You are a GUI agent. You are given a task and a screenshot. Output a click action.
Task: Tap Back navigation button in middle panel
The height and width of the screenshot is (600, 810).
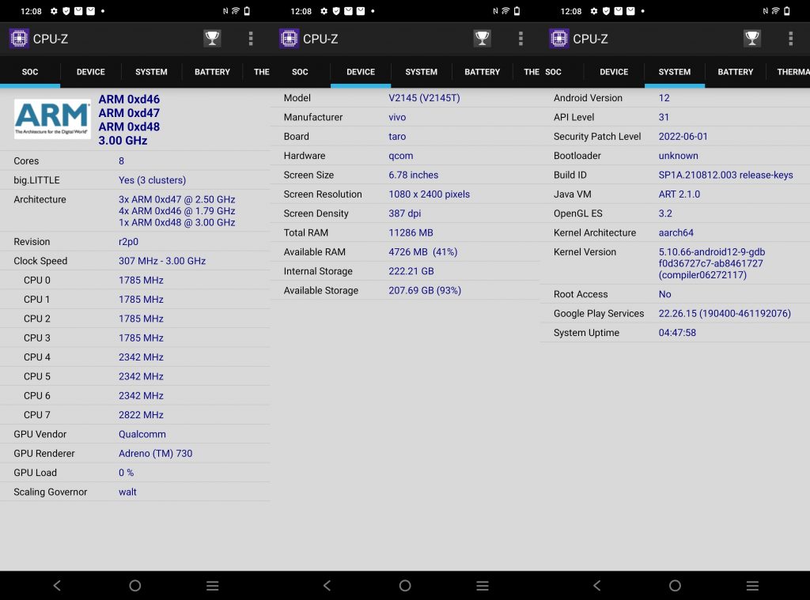click(x=327, y=585)
